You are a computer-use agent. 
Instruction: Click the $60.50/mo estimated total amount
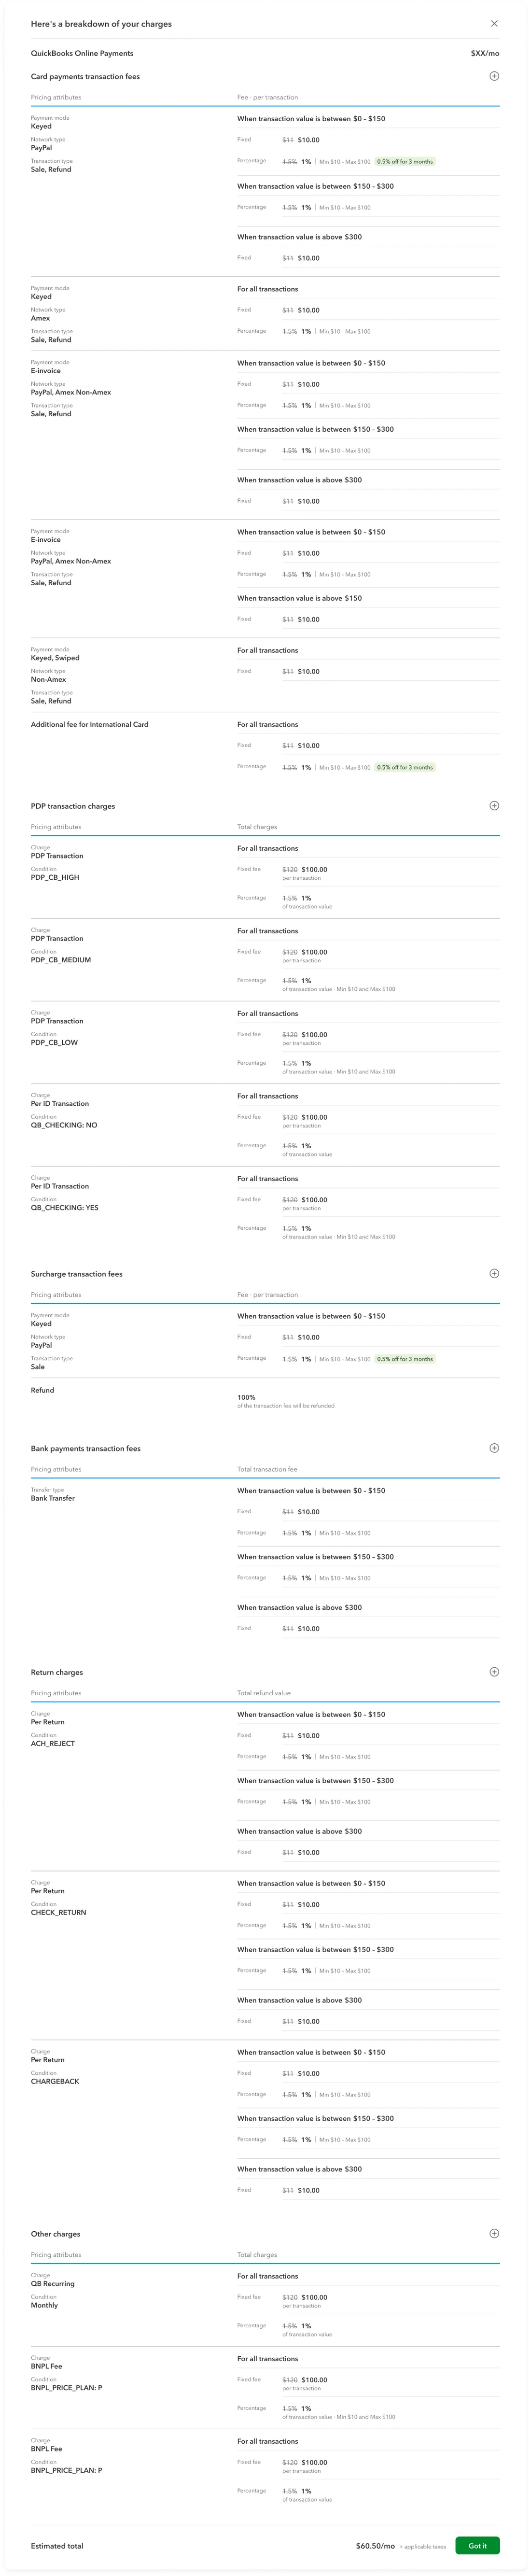click(x=375, y=2546)
